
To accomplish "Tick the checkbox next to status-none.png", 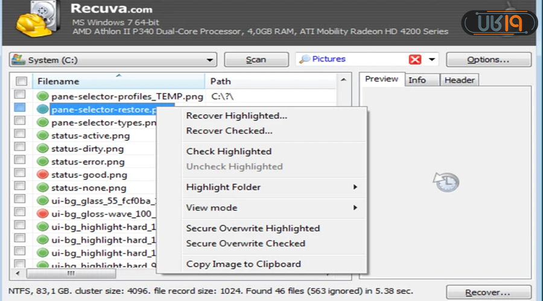I will tap(20, 187).
